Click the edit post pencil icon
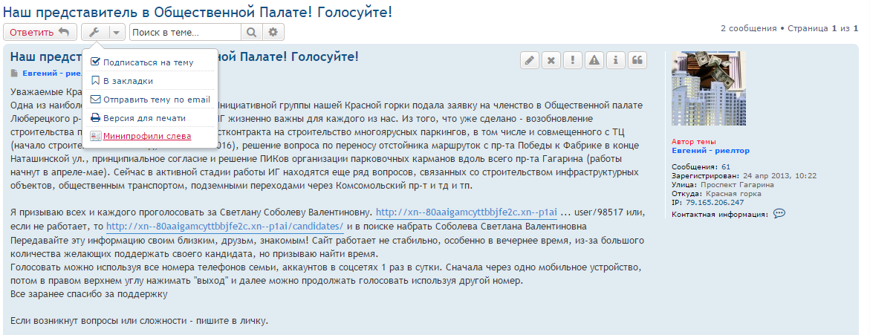This screenshot has height=335, width=870. [x=530, y=61]
